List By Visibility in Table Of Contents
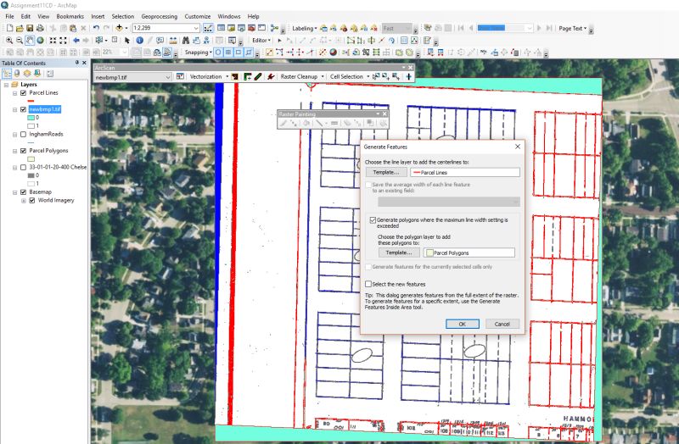Screen dimensions: 679x444 point(27,74)
